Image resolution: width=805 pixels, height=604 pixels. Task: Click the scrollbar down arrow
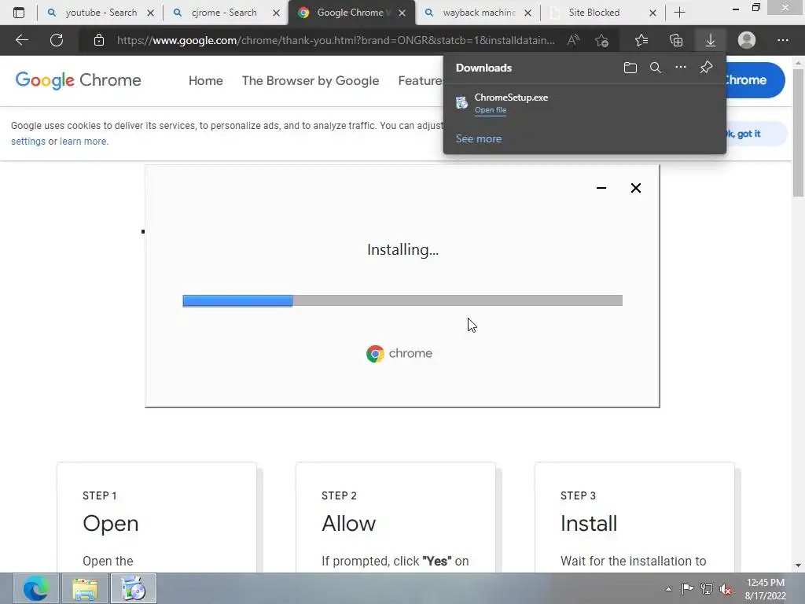(798, 565)
